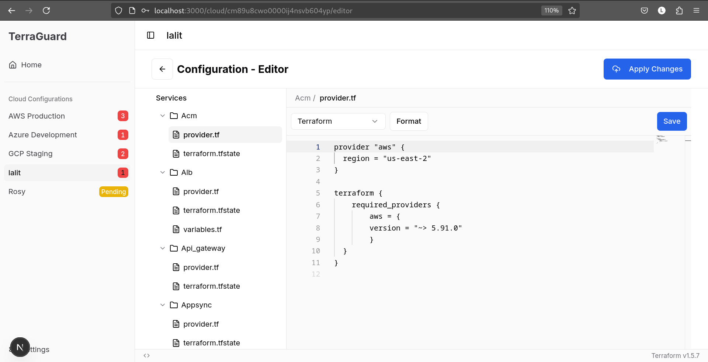708x362 pixels.
Task: Collapse the Alb folder chevron
Action: (163, 172)
